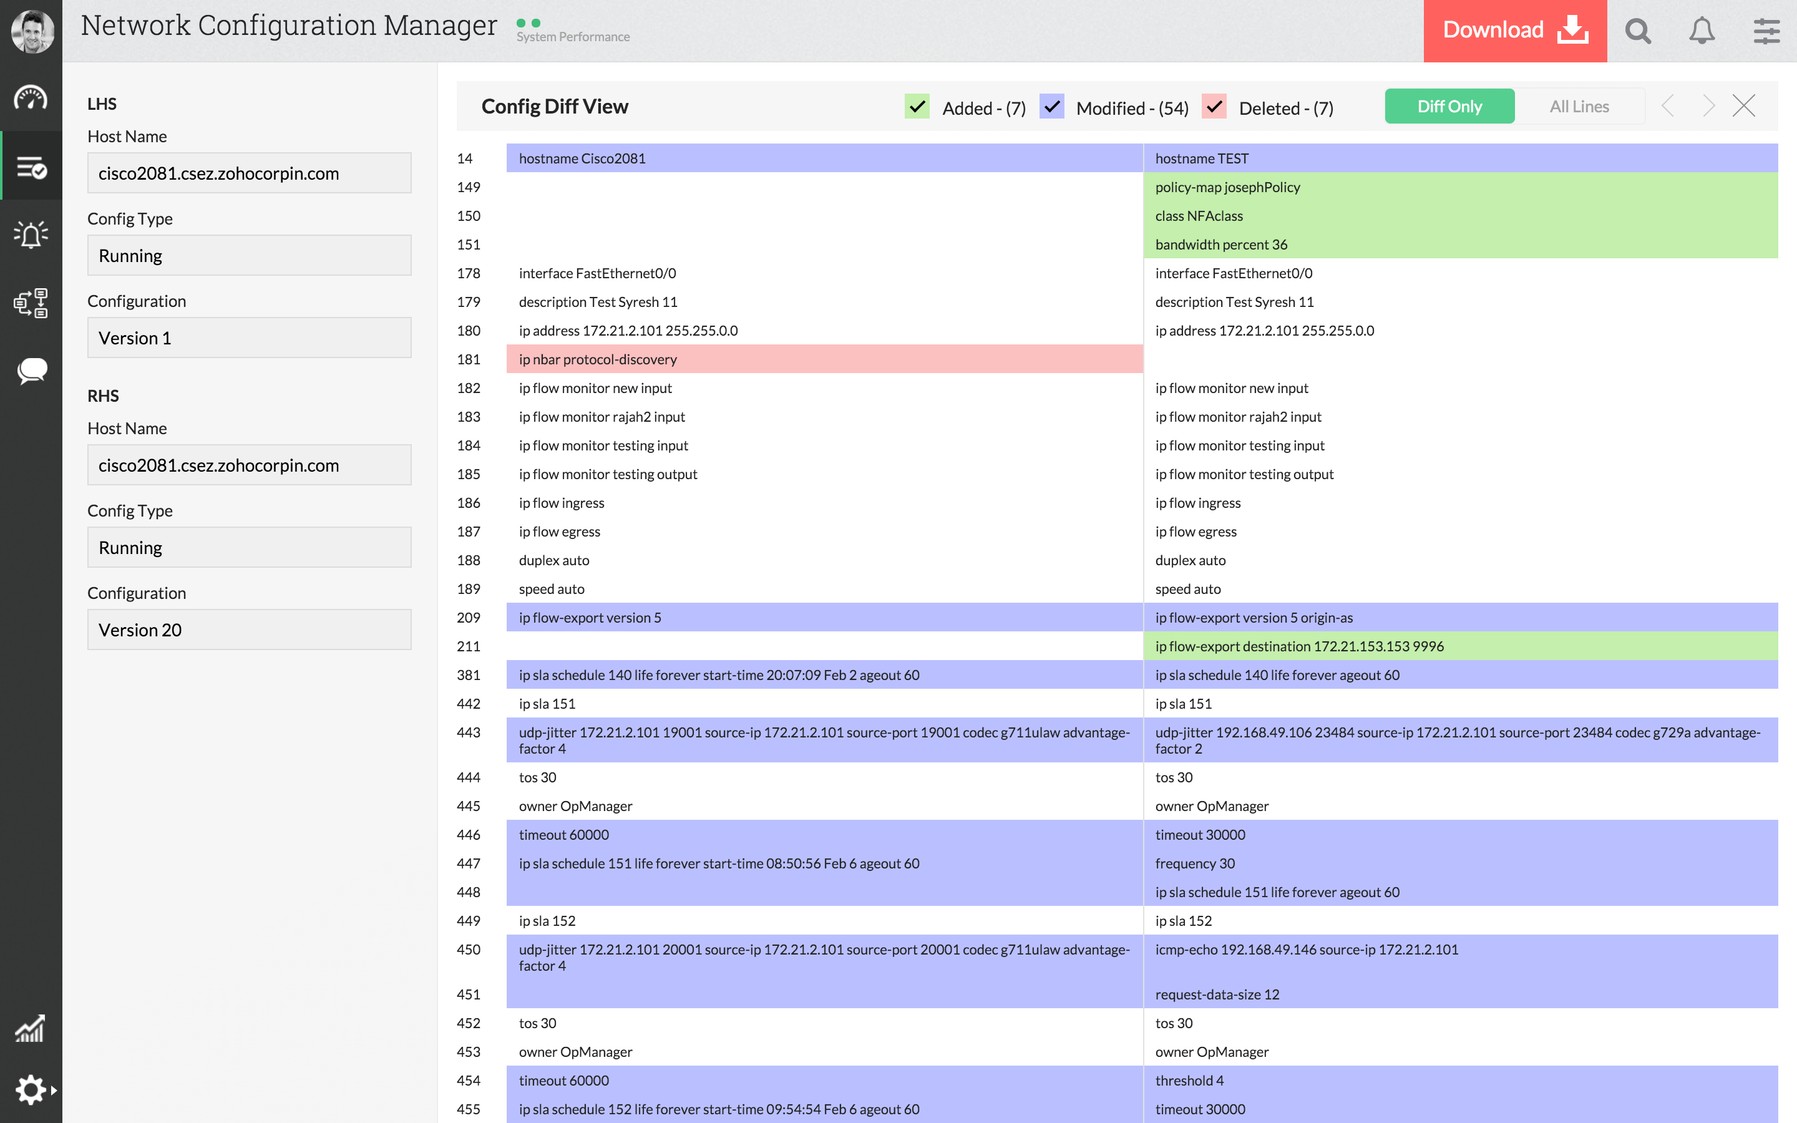This screenshot has height=1123, width=1797.
Task: Toggle the Modified lines checkbox
Action: [1051, 107]
